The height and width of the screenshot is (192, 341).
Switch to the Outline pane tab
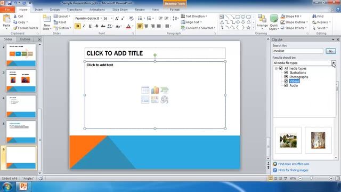tap(25, 39)
